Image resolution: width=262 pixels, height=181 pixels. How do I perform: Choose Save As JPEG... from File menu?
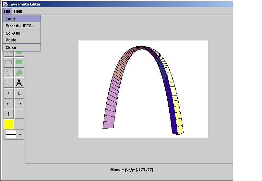tap(21, 26)
